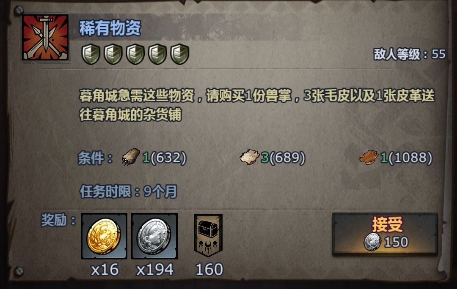The height and width of the screenshot is (289, 457).
Task: Click the leather quantity 1(1088) text
Action: click(x=406, y=158)
